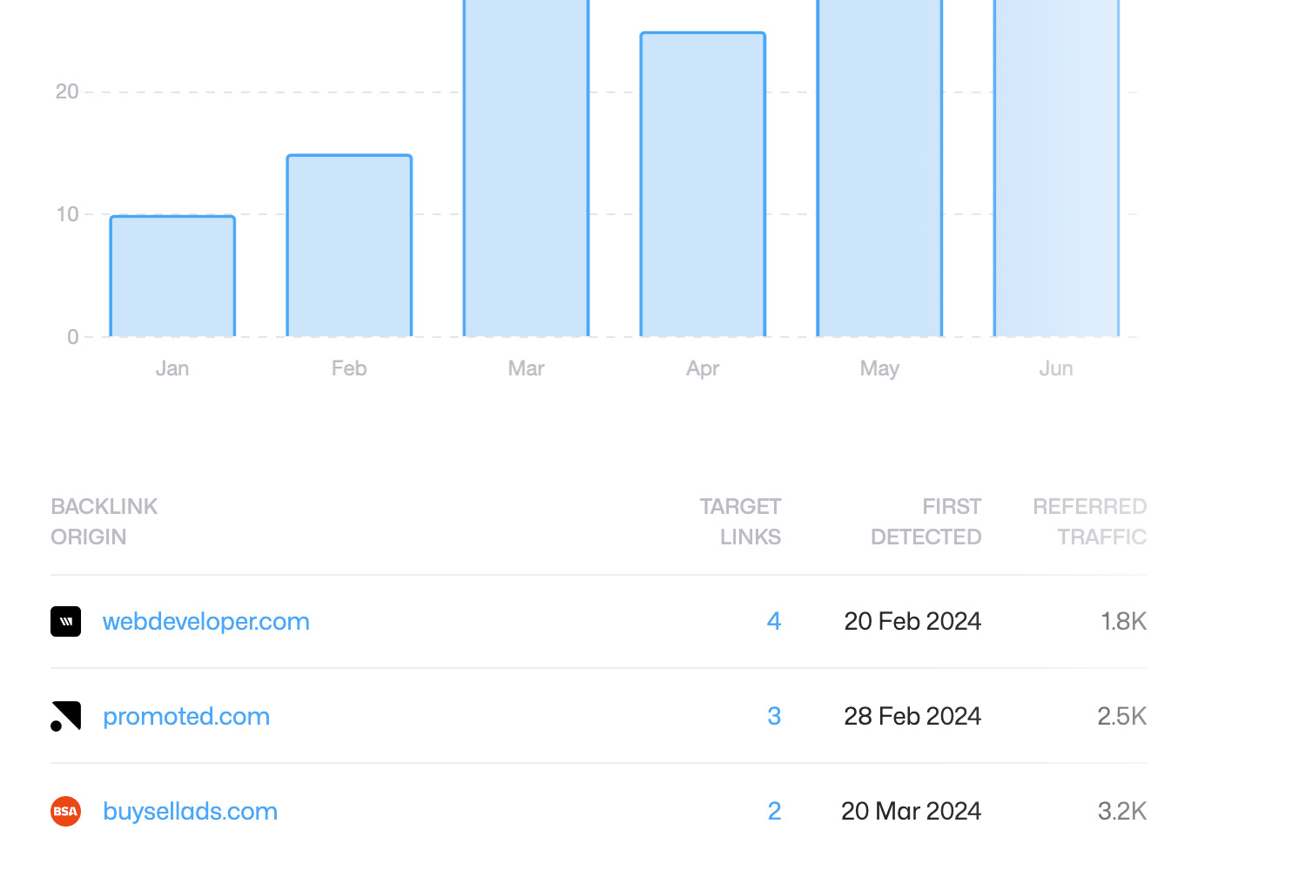Click the 3.2K referred traffic value
This screenshot has width=1306, height=871.
click(1121, 811)
